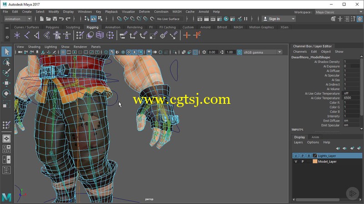This screenshot has height=204, width=364.
Task: Toggle Model_Layer visibility V box
Action: 296,161
